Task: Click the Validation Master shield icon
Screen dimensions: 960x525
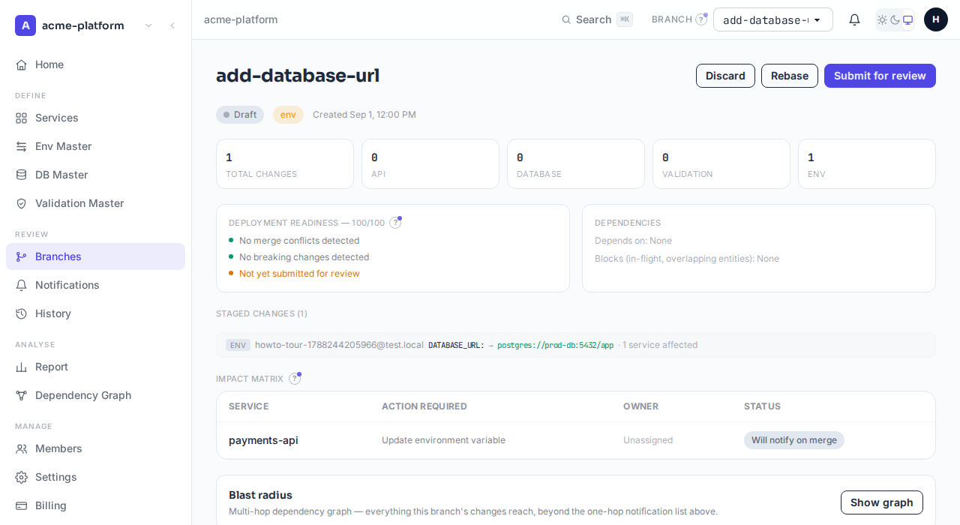Action: point(21,203)
